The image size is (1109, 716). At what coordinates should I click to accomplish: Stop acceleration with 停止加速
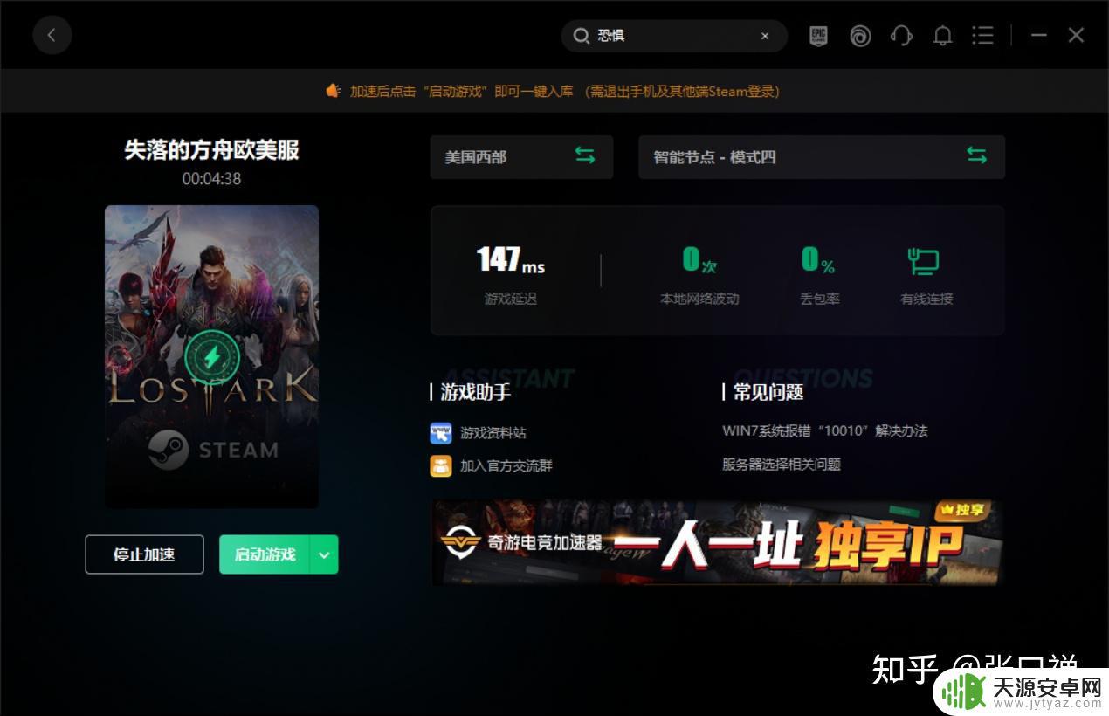[144, 554]
